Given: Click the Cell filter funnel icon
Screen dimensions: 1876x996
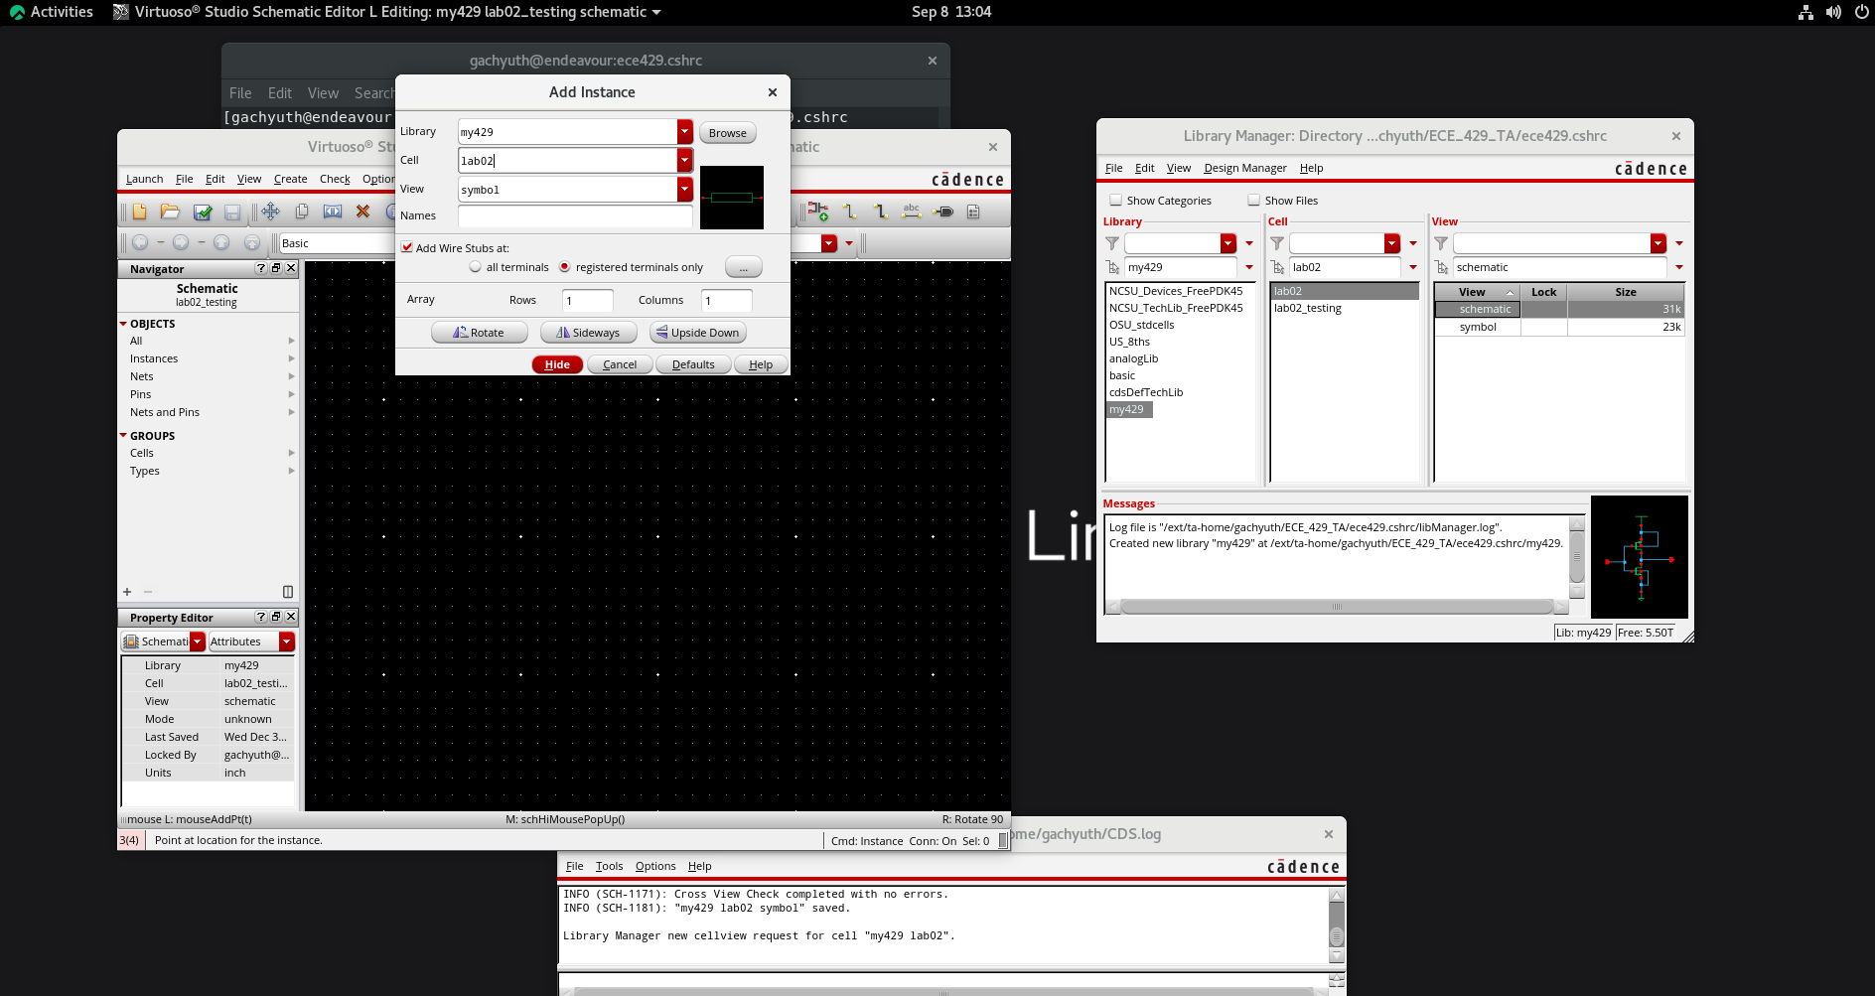Looking at the screenshot, I should coord(1277,243).
